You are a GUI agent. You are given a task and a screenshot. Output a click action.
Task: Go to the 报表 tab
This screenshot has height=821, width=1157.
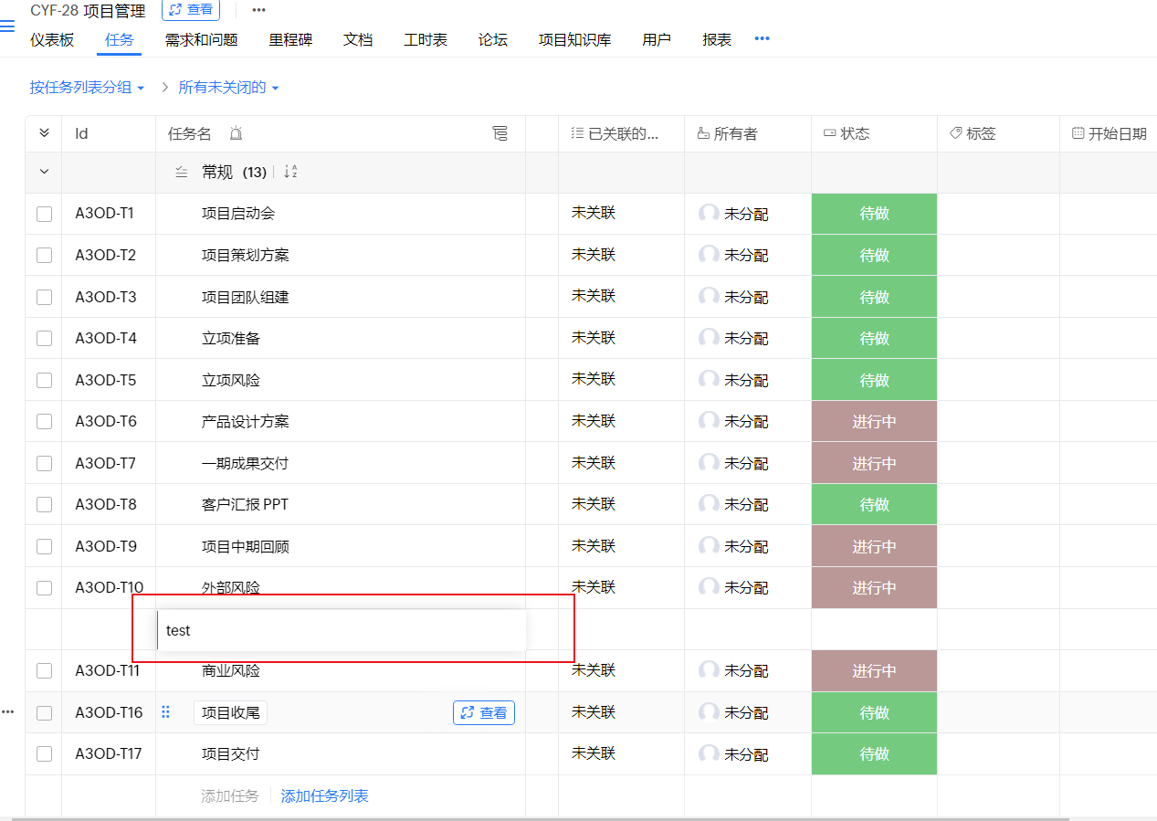click(x=717, y=39)
